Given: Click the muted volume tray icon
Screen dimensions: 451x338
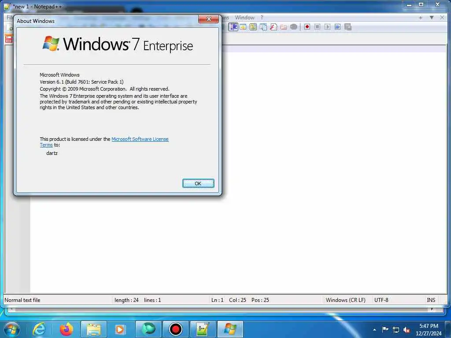Looking at the screenshot, I should pos(407,330).
